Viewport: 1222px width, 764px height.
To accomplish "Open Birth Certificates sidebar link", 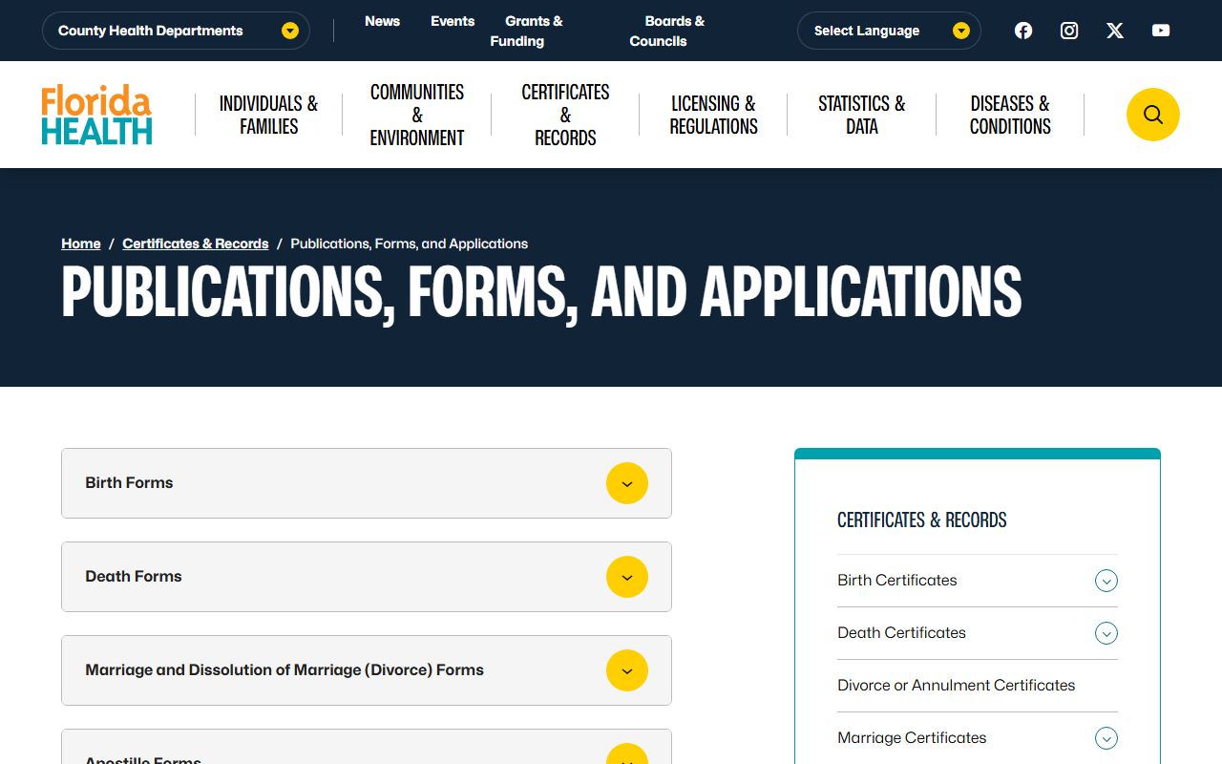I will coord(897,581).
